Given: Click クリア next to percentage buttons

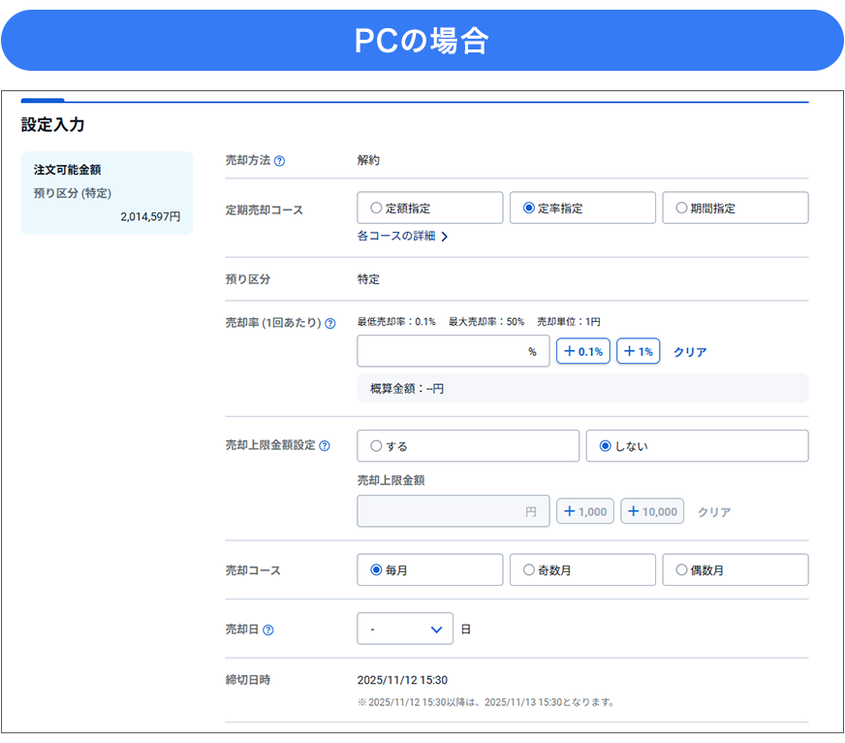Looking at the screenshot, I should (x=690, y=352).
